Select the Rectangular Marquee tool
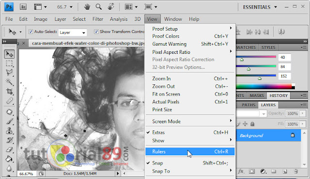This screenshot has height=179, width=310. coord(9,63)
